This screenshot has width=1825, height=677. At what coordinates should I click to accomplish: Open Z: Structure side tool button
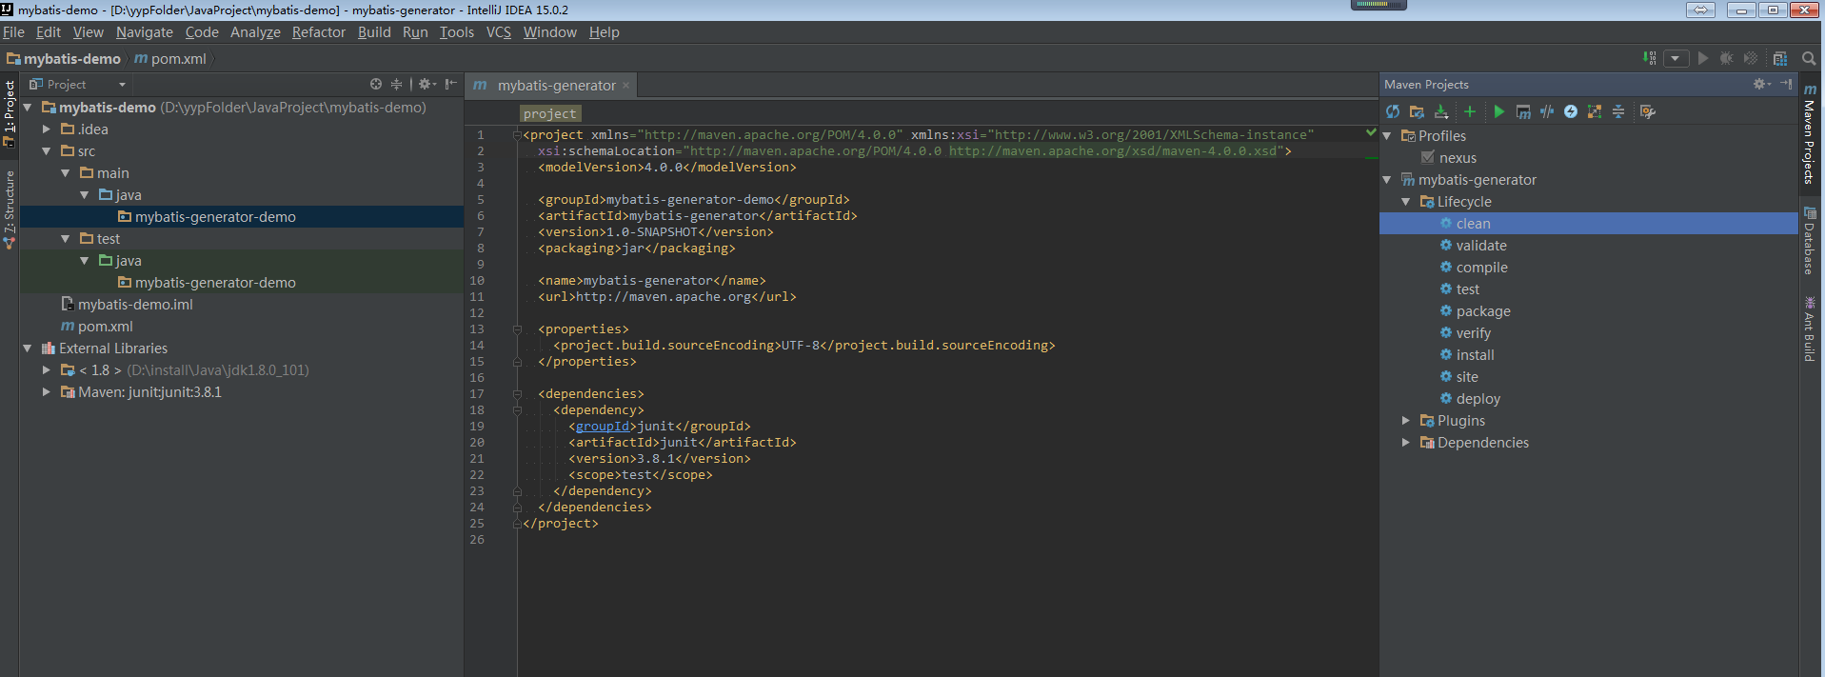tap(10, 209)
